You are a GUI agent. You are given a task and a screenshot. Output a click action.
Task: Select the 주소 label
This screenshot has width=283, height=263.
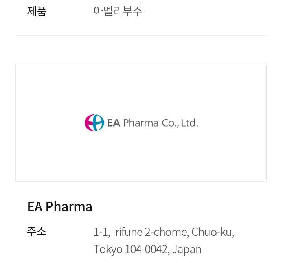click(37, 232)
